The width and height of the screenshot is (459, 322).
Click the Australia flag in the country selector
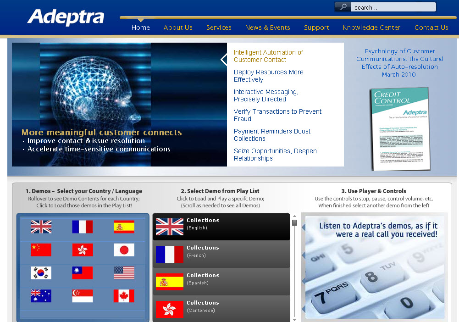point(41,296)
